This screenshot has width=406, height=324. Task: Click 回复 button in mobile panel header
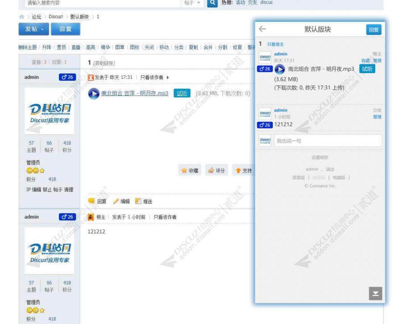tap(373, 30)
